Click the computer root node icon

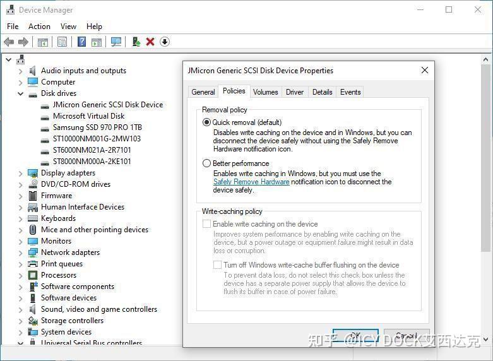21,59
